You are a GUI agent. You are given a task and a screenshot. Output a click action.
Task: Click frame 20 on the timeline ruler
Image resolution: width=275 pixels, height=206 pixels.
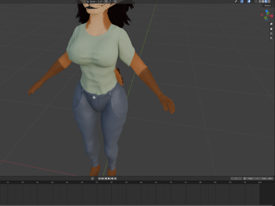pos(22,183)
